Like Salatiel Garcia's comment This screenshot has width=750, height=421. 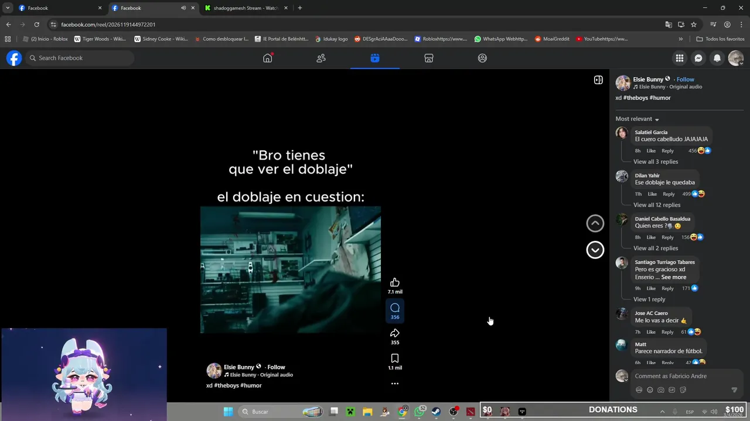coord(651,151)
